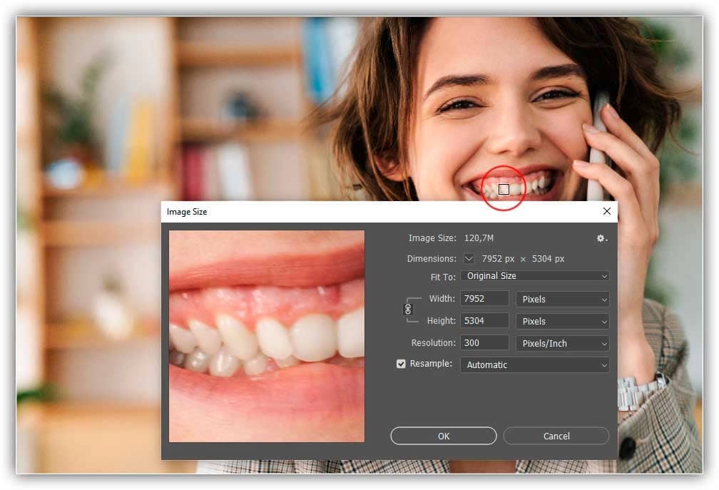The height and width of the screenshot is (490, 719).
Task: Uncheck the Resample checkbox
Action: 401,364
